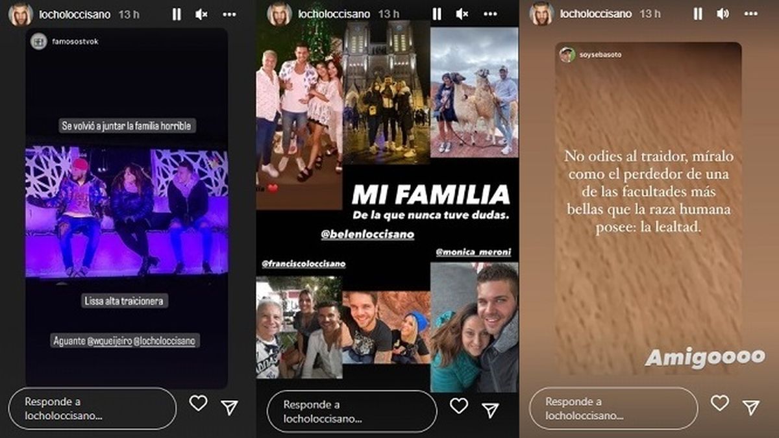Like the middle story with the heart icon
779x438 pixels.
click(x=460, y=405)
